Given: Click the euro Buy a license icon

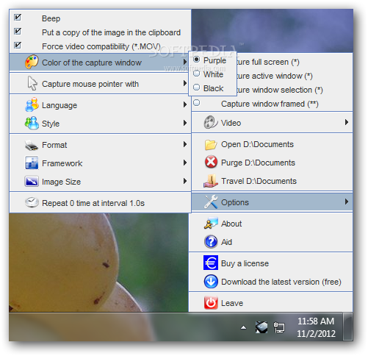Looking at the screenshot, I should click(211, 263).
